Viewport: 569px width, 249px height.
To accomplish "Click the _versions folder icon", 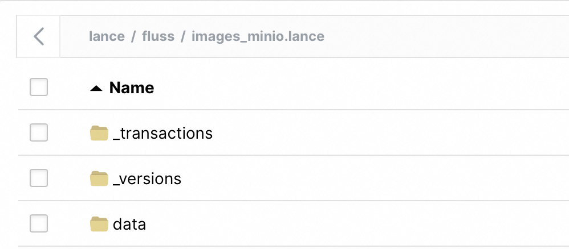I will coord(99,179).
